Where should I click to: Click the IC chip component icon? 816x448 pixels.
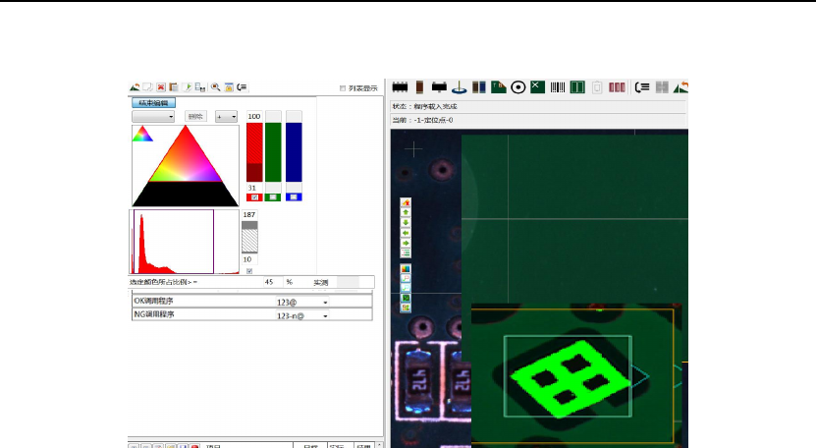(x=400, y=86)
